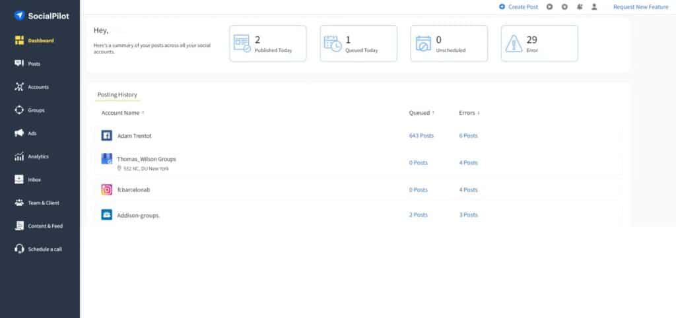Click the Request New Feature link
This screenshot has height=318, width=676.
point(640,7)
